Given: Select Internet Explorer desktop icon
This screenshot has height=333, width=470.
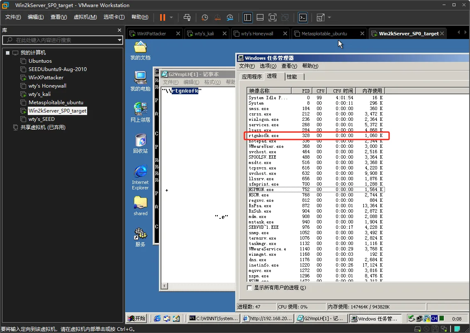Looking at the screenshot, I should point(140,177).
